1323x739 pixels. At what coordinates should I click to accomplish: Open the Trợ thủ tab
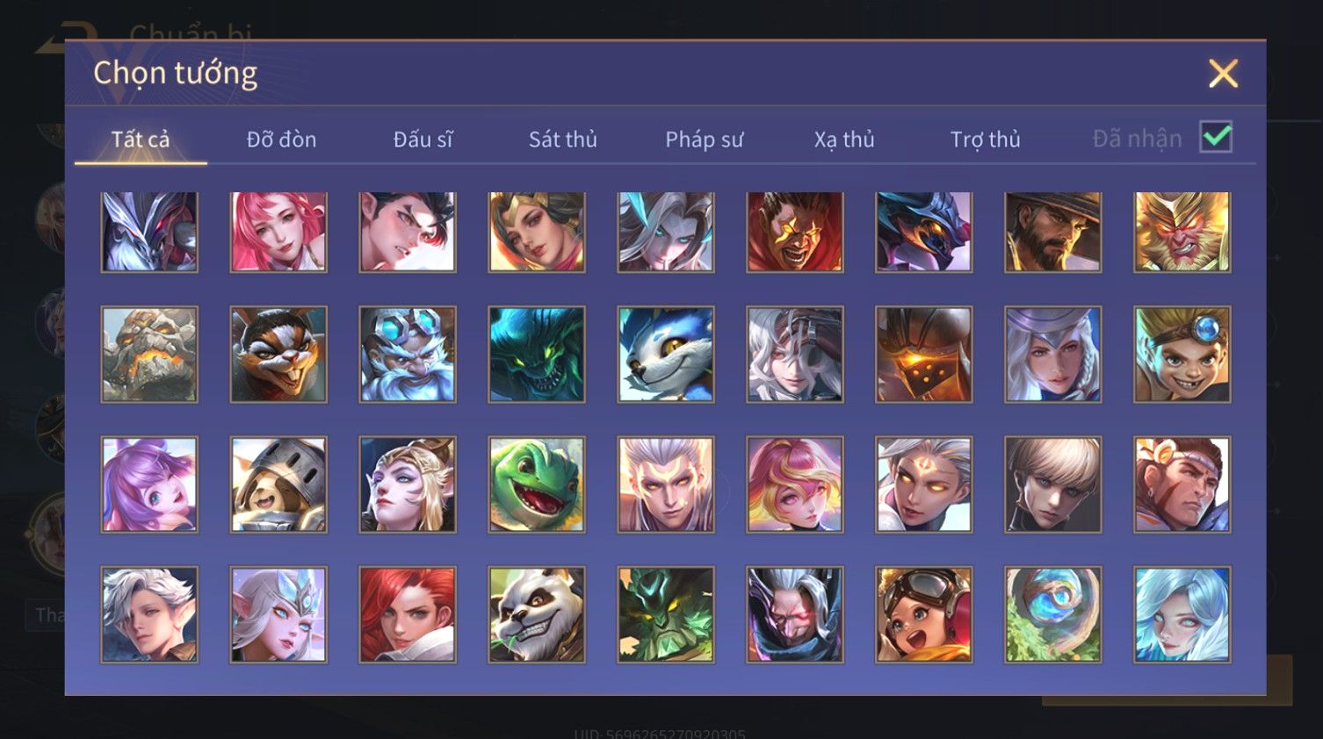click(985, 139)
